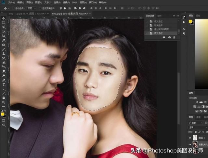
Task: Open the 图像 menu
Action: coord(30,2)
